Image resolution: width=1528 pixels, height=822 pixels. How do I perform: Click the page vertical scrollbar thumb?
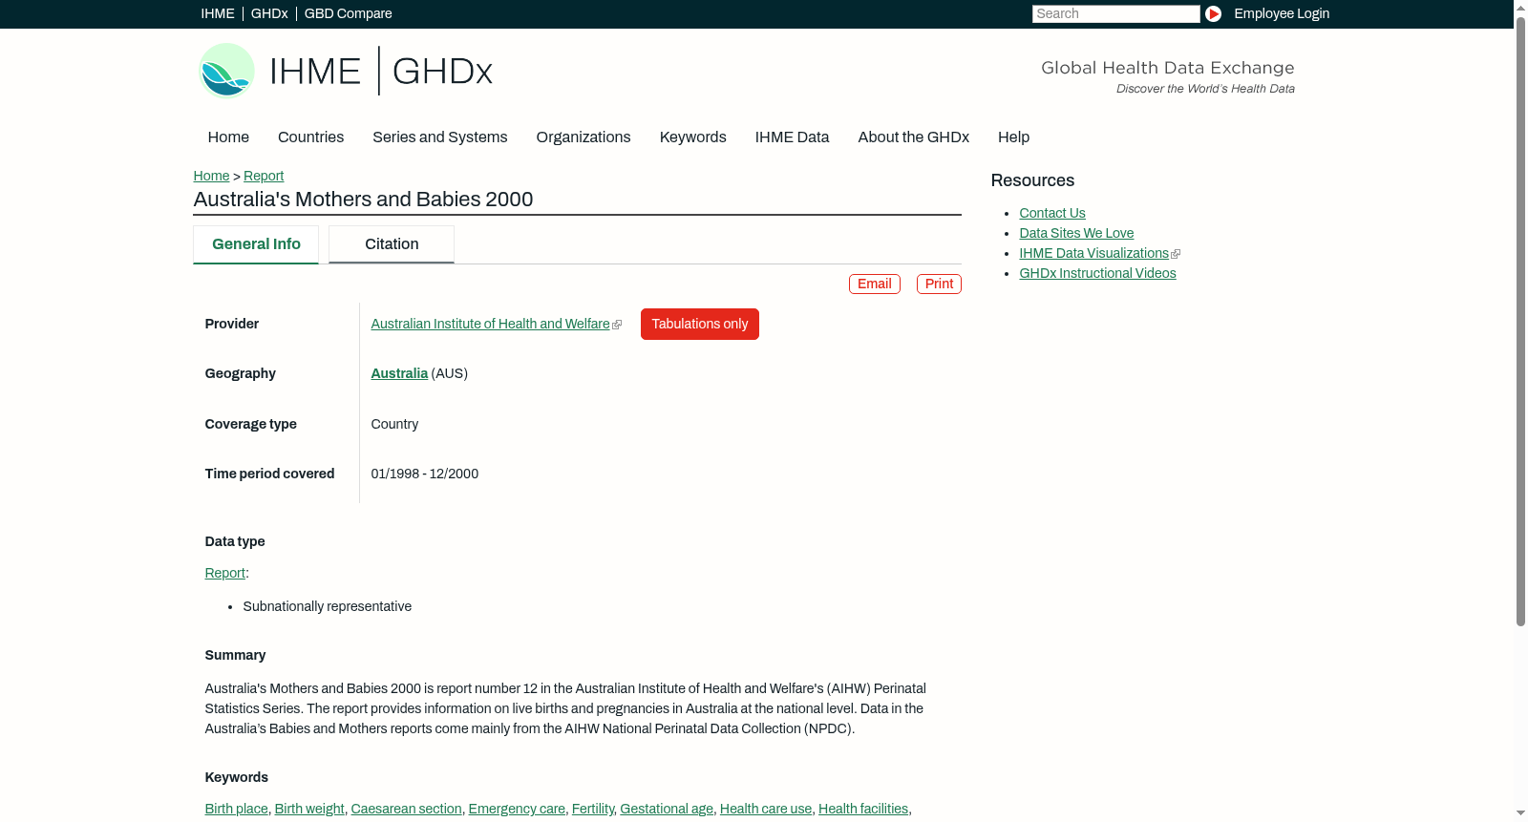pos(1520,321)
